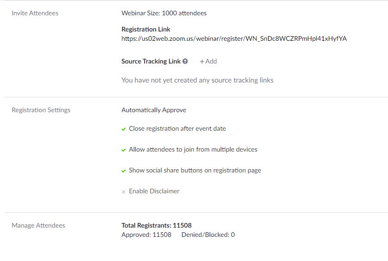
Task: Click the Registration Link heading
Action: [x=146, y=29]
